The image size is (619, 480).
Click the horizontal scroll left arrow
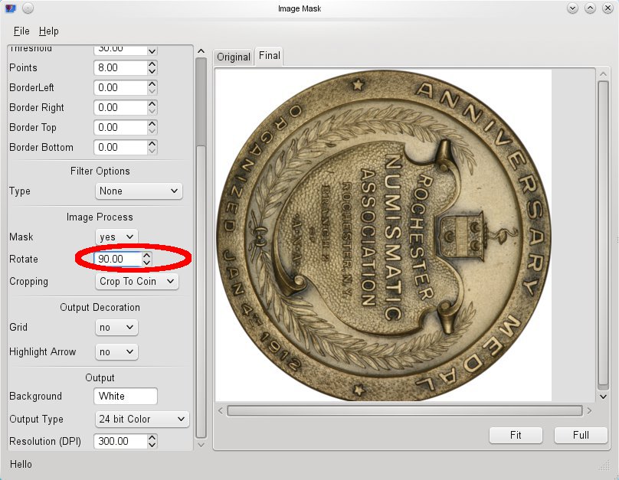click(221, 411)
